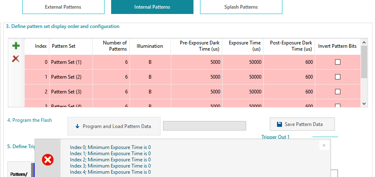
Task: Click Exposure Time cell of Pattern Set (3)
Action: (244, 92)
